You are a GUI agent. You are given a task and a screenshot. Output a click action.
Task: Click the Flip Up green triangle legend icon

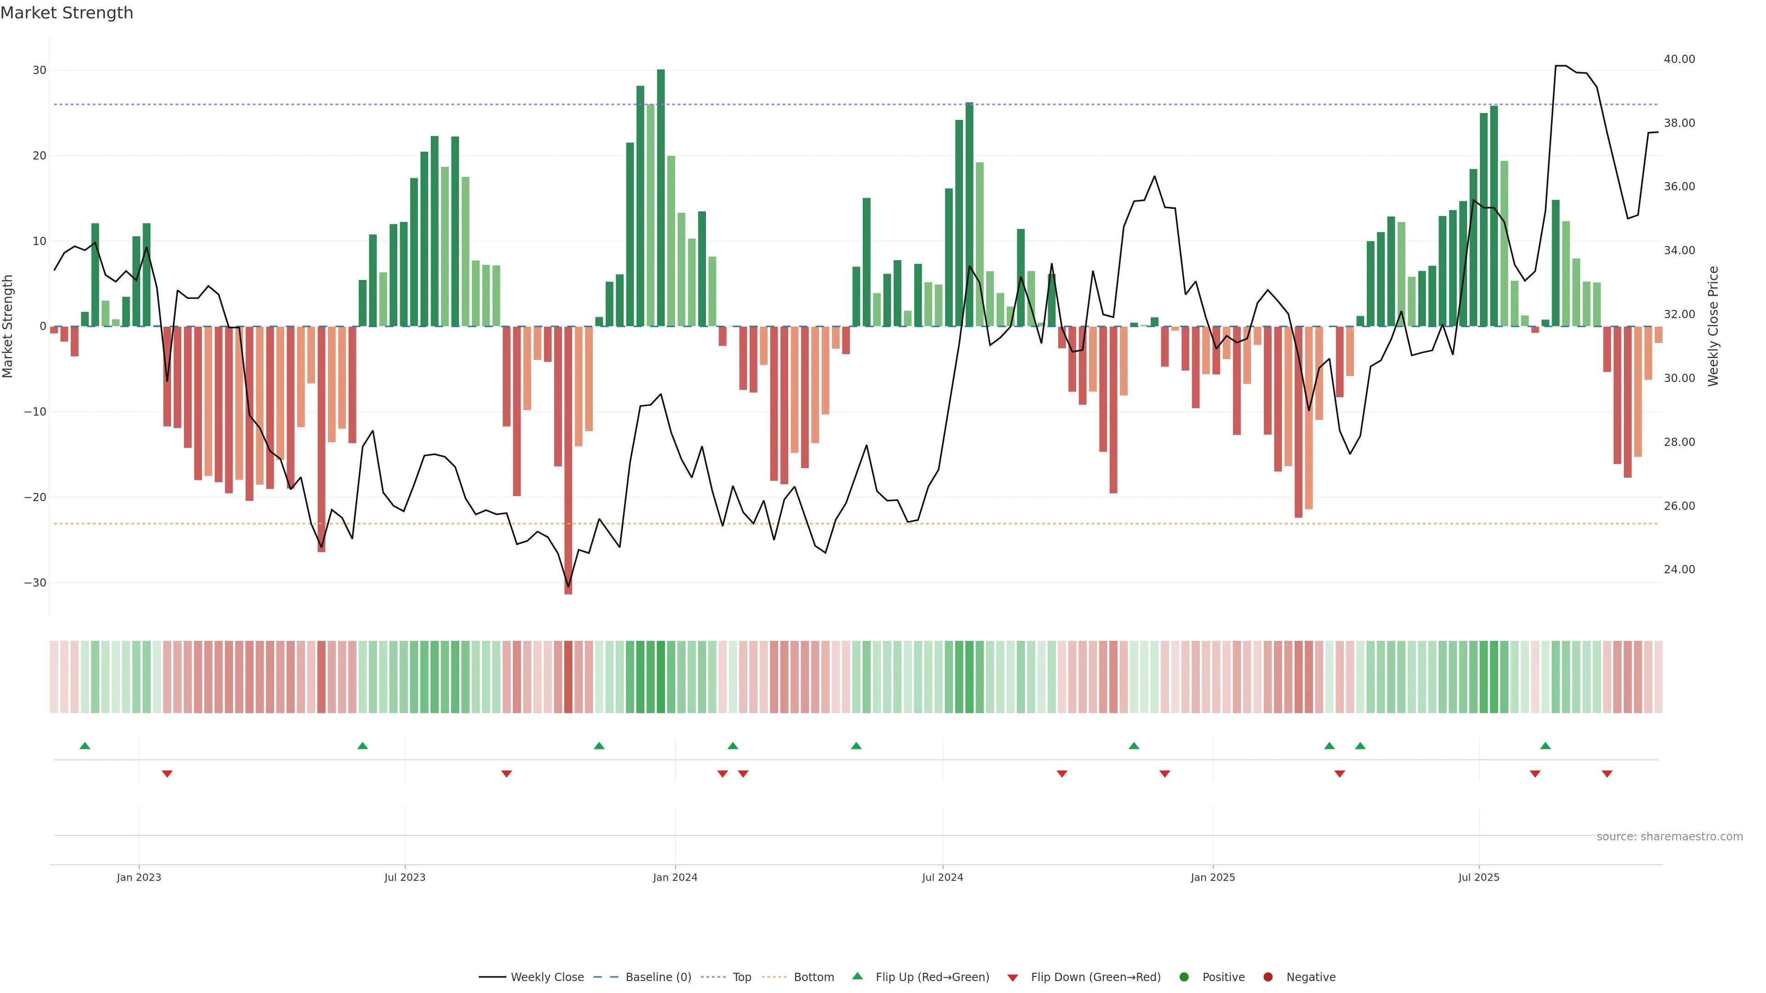(857, 976)
